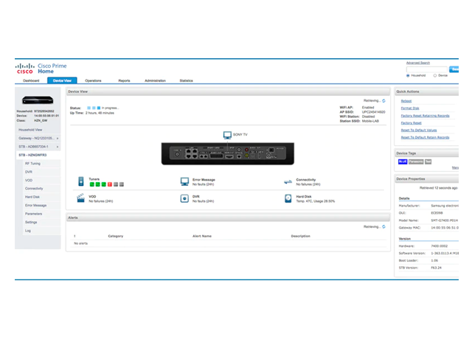Click the Connectivity router icon
Screen dimensions: 472x354
pos(288,181)
